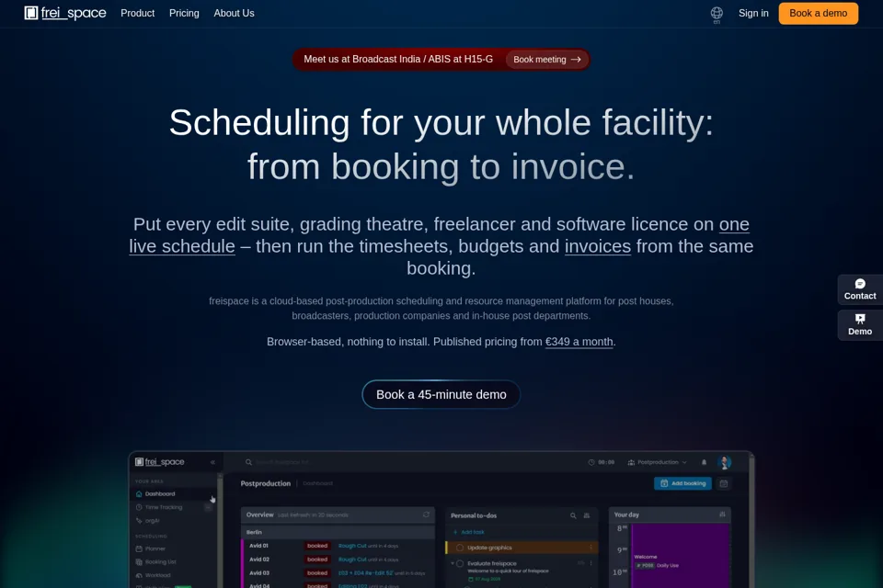
Task: Click the preview sidebar scrollbar
Action: click(220, 529)
